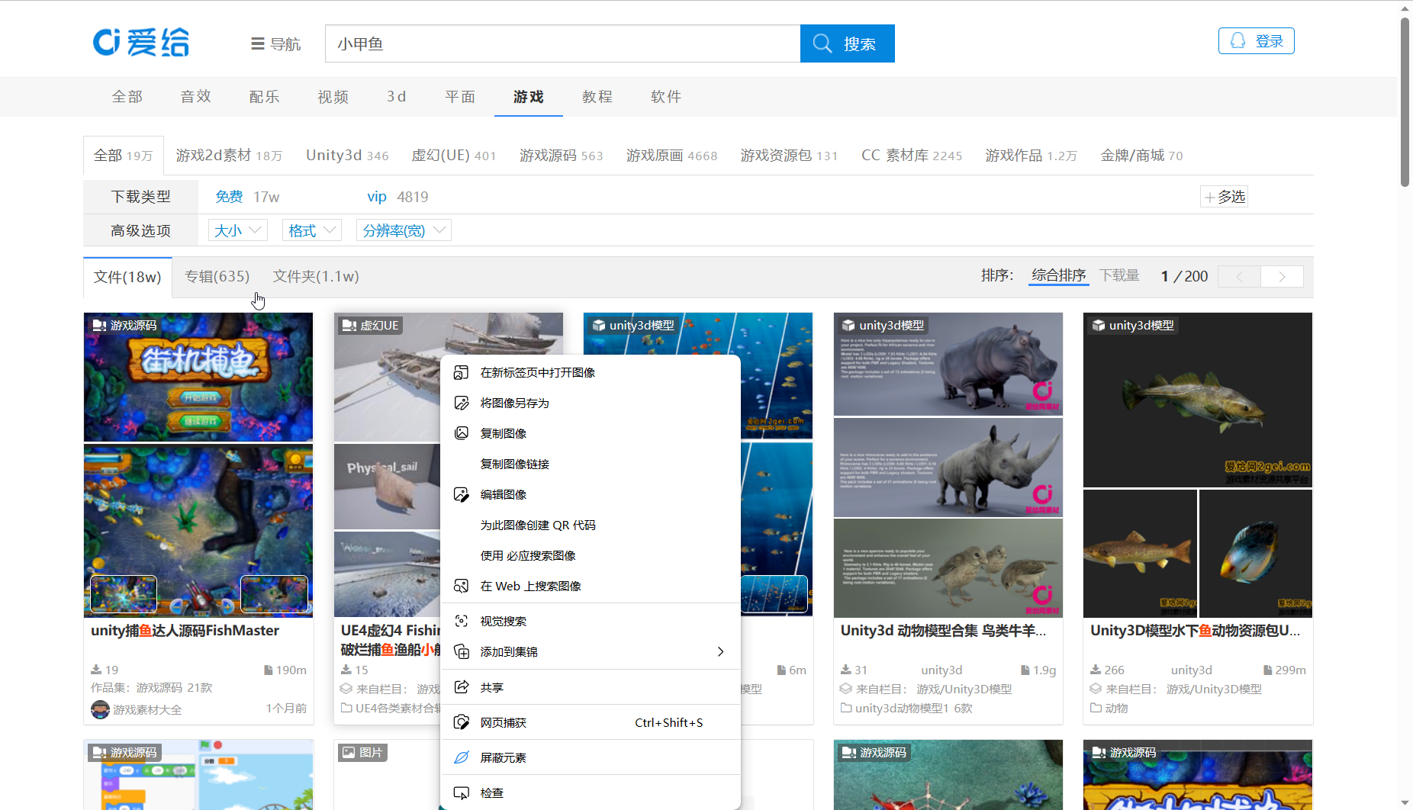
Task: Click the open image in new tab icon
Action: 461,372
